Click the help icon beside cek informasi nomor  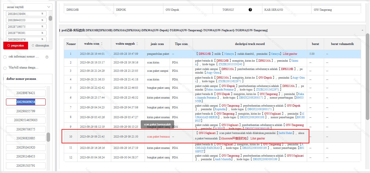47,57
